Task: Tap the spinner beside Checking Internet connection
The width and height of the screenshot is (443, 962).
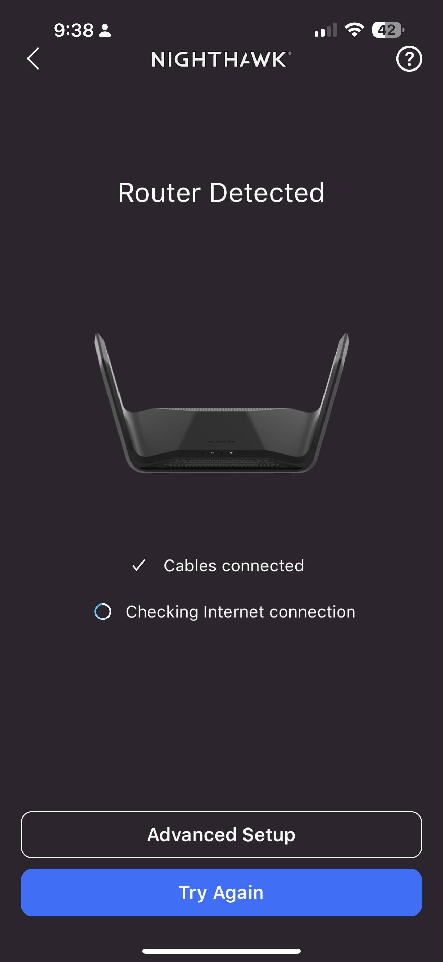Action: (103, 612)
